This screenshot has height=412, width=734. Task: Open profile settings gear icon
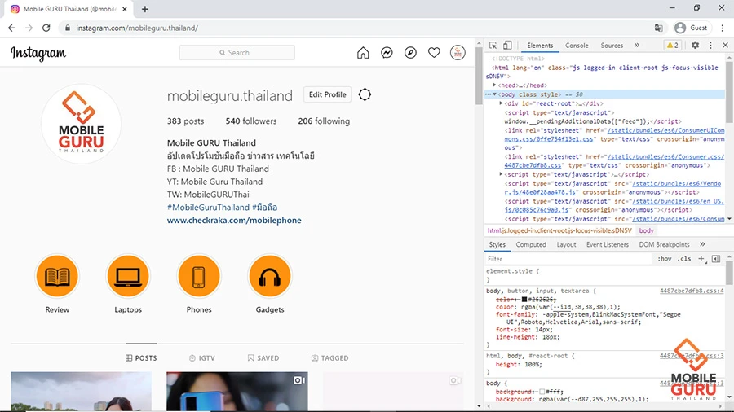[x=365, y=94]
